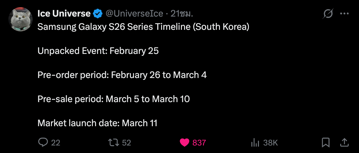This screenshot has width=359, height=153.
Task: Click the Samsung Galaxy S26 Series Timeline headline
Action: click(143, 27)
